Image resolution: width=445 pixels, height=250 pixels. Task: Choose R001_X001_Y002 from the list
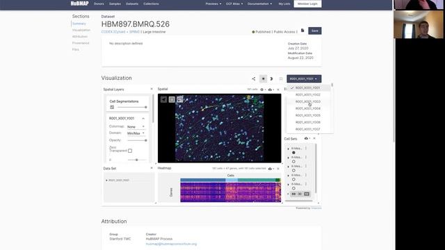pos(308,94)
